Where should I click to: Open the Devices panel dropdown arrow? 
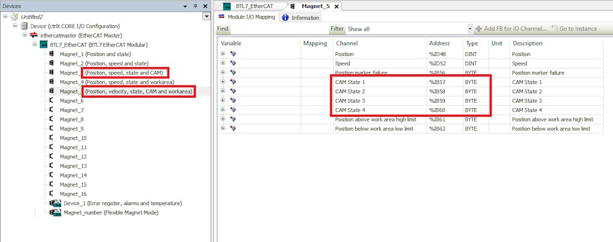tap(185, 6)
